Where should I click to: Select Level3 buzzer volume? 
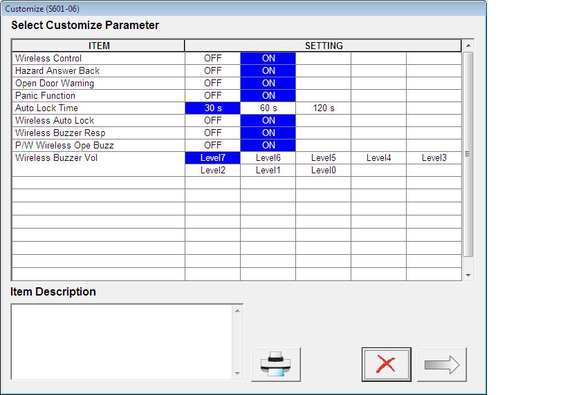click(434, 158)
